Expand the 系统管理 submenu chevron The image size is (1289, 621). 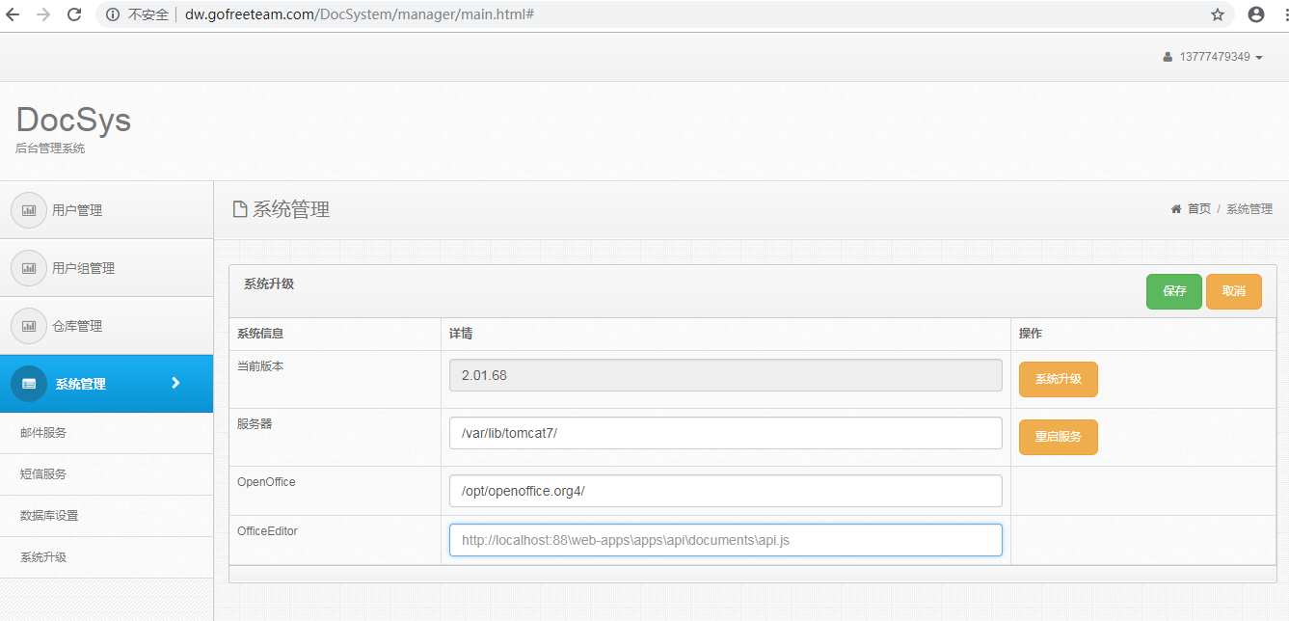click(175, 383)
